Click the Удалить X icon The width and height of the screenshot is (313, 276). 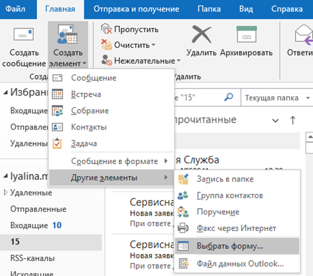coord(201,35)
